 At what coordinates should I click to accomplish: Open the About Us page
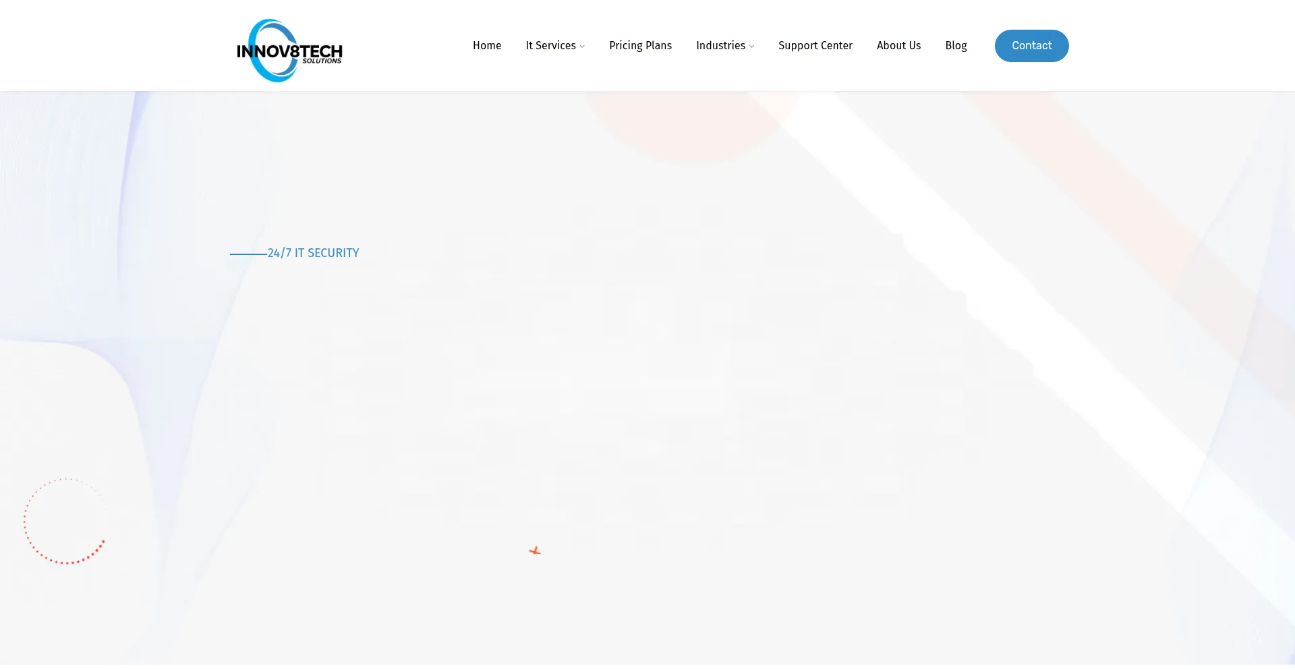click(898, 45)
